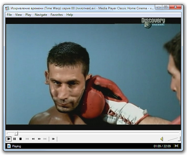This screenshot has height=155, width=187.
Task: Skip to the previous file
Action: pos(27,139)
